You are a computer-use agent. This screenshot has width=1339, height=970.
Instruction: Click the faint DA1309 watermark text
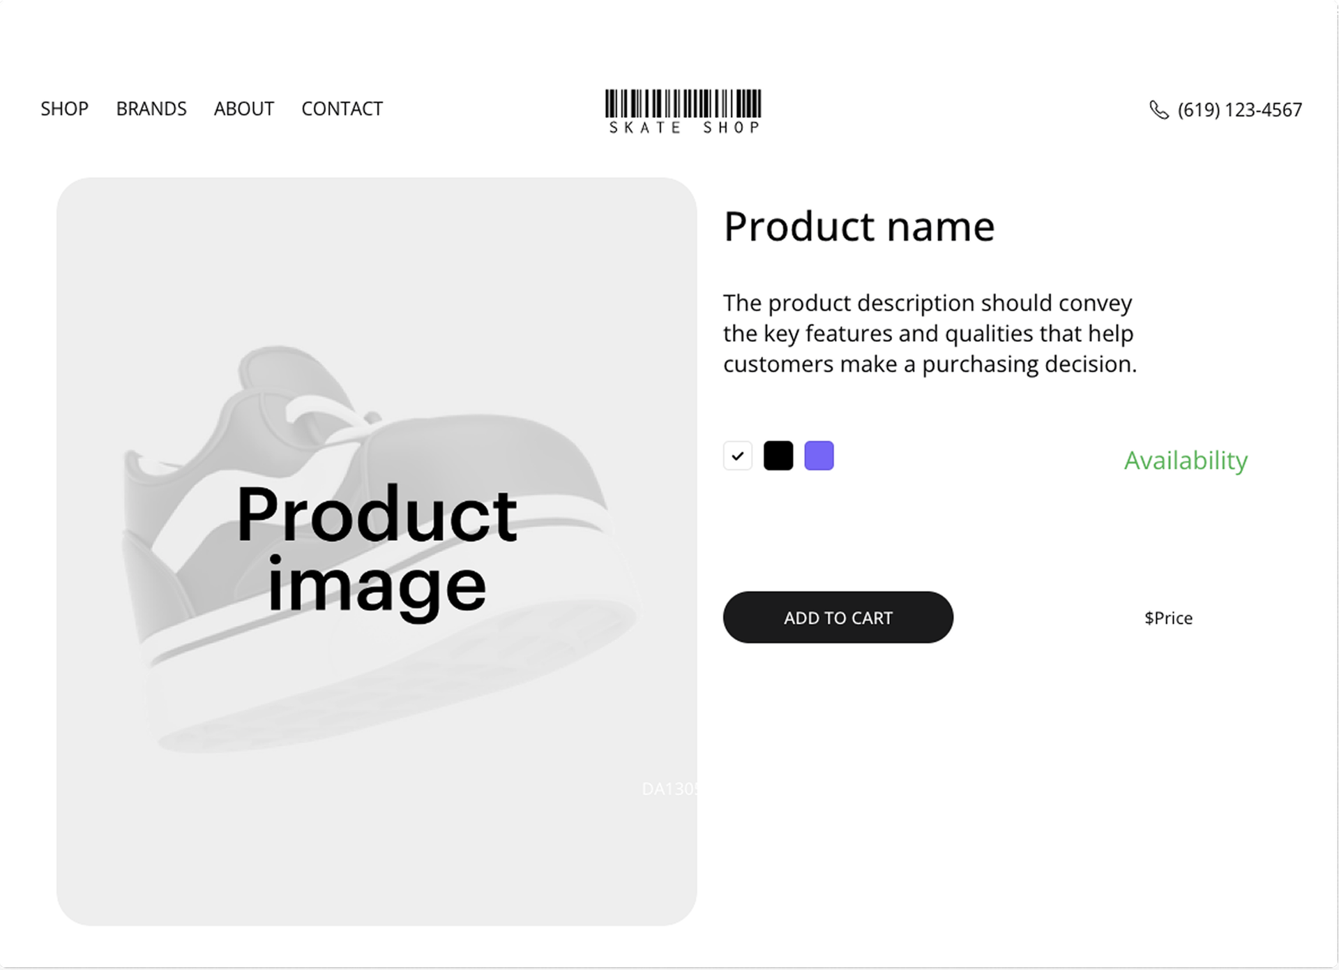669,789
